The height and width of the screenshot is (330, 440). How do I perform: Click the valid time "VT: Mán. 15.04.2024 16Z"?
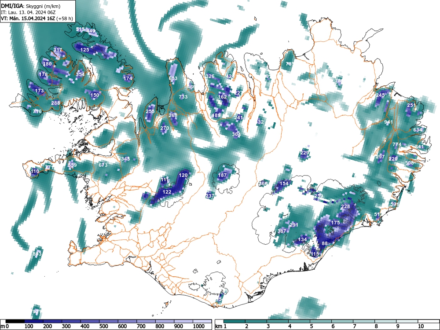pos(28,19)
